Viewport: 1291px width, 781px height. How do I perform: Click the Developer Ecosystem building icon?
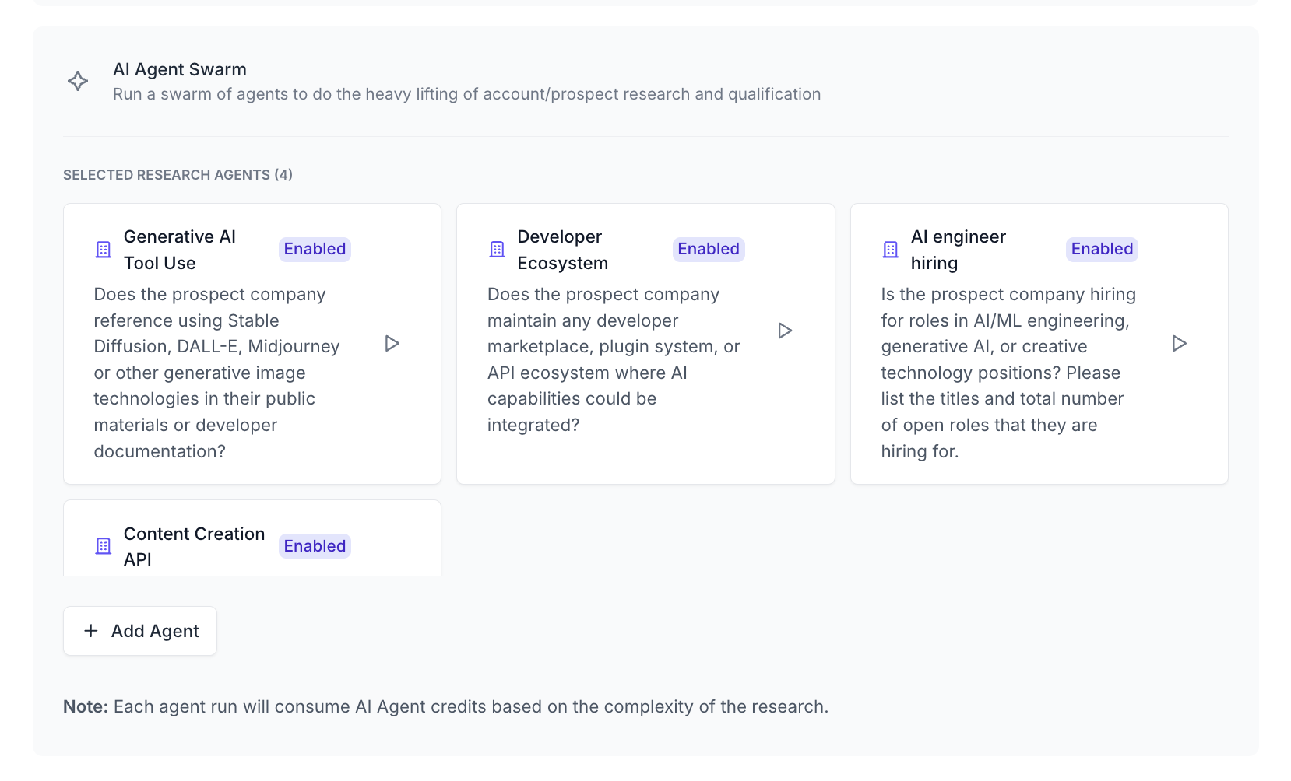[497, 250]
